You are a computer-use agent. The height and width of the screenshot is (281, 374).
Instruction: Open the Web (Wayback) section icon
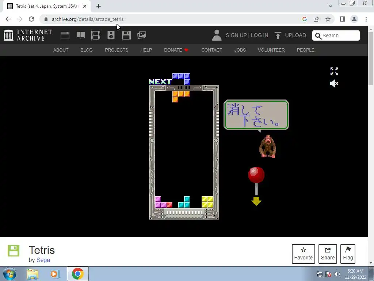pyautogui.click(x=65, y=35)
